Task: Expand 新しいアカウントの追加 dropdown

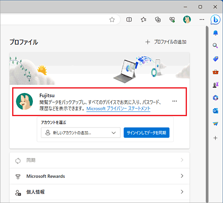Action: [x=81, y=133]
